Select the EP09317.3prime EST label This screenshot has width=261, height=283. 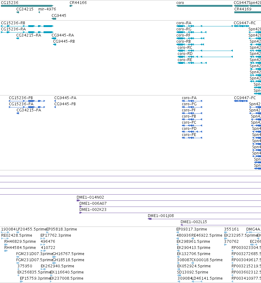(192, 229)
